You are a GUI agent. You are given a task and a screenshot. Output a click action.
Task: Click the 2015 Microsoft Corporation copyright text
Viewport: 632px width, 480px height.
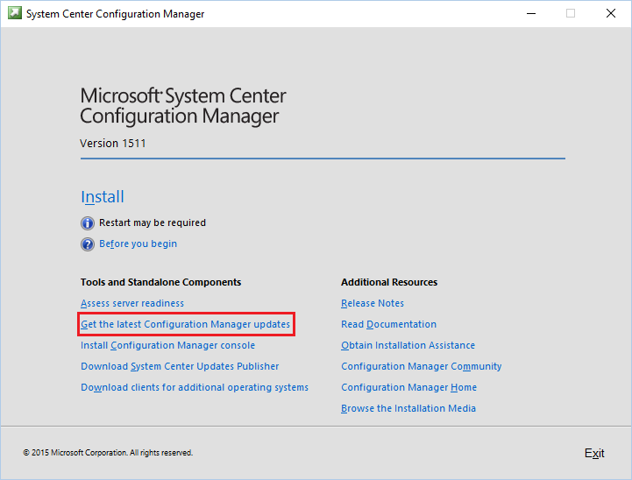tap(108, 453)
